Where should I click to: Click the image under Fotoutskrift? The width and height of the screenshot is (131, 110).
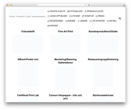[28, 44]
